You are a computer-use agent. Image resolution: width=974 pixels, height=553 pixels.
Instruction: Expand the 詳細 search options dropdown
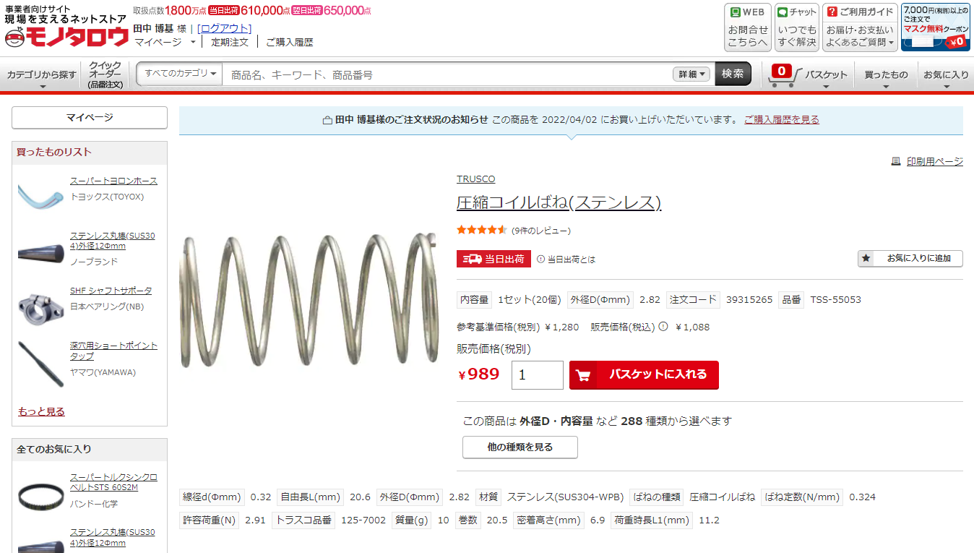(x=692, y=74)
